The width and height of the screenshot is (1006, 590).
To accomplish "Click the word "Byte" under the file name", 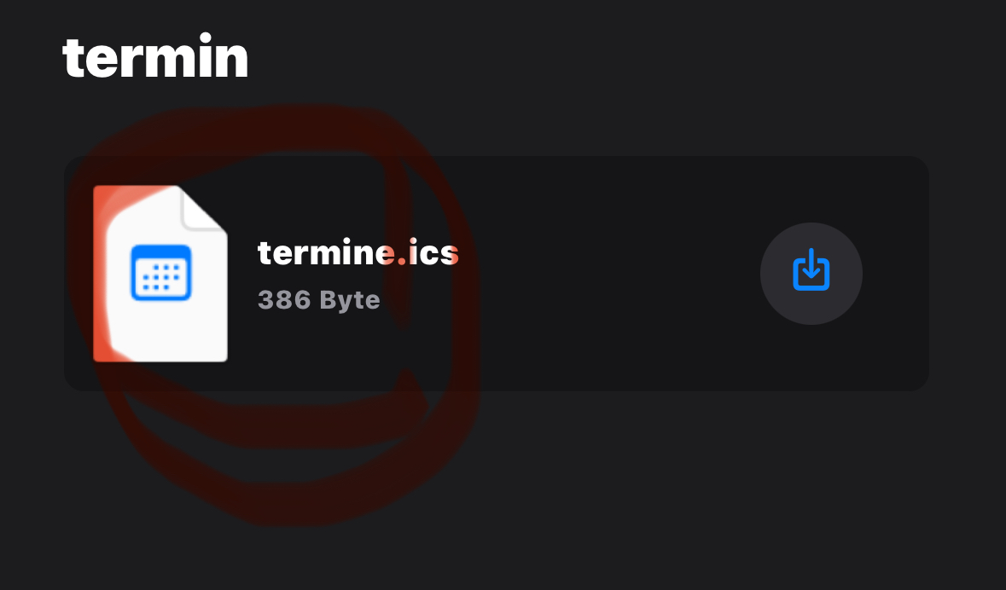I will pyautogui.click(x=350, y=300).
